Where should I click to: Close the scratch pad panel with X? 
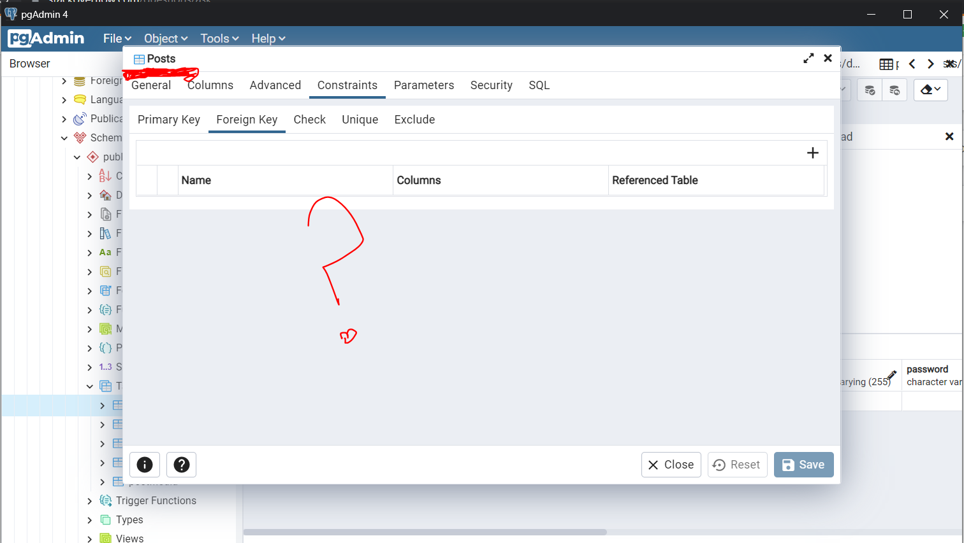pyautogui.click(x=949, y=136)
